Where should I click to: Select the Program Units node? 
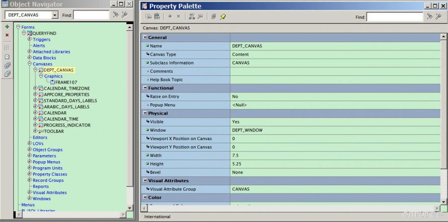tap(47, 168)
